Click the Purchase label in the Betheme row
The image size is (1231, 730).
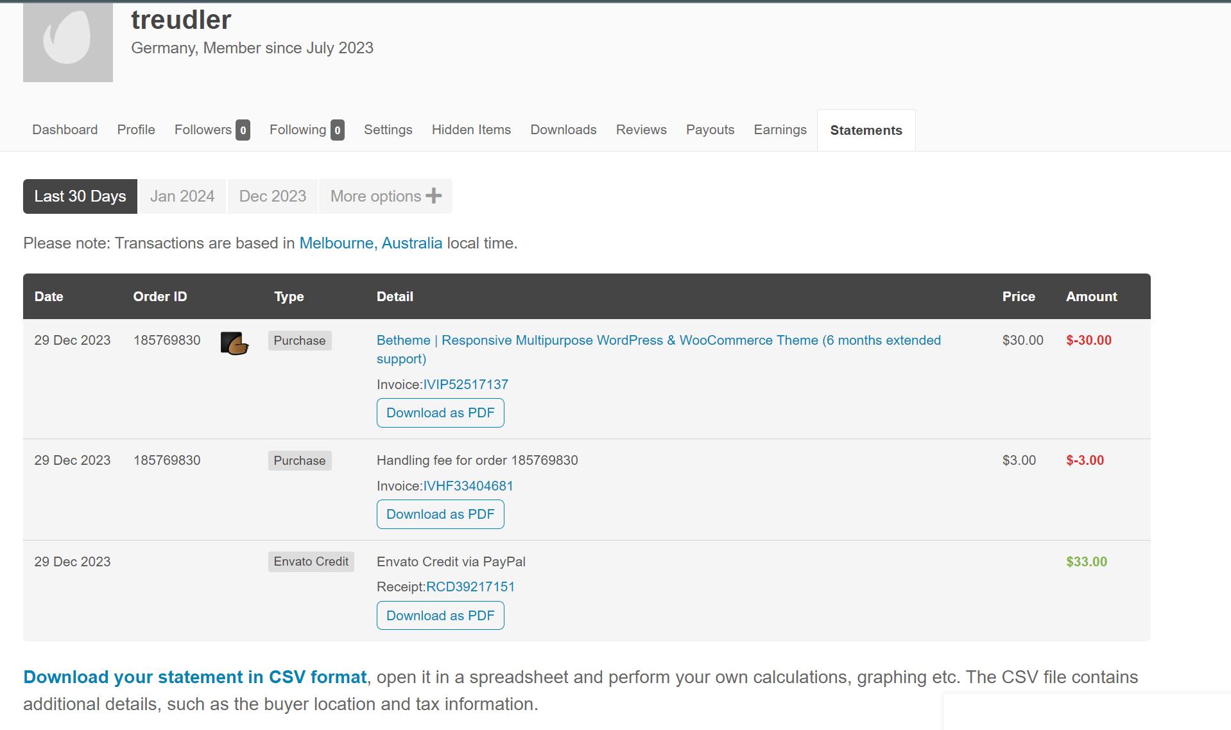point(300,340)
